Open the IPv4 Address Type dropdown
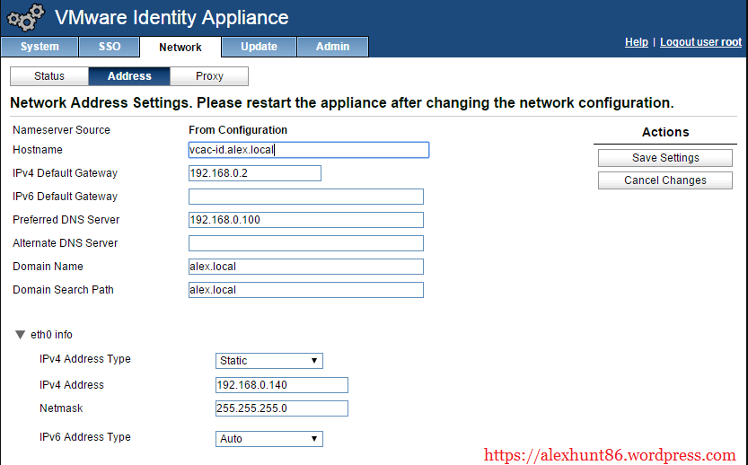Viewport: 748px width, 465px height. [x=269, y=361]
